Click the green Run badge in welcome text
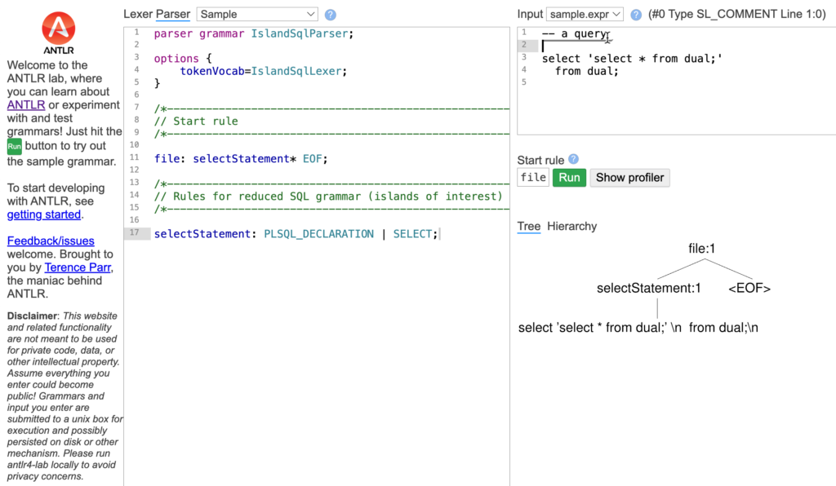The width and height of the screenshot is (836, 486). 15,146
